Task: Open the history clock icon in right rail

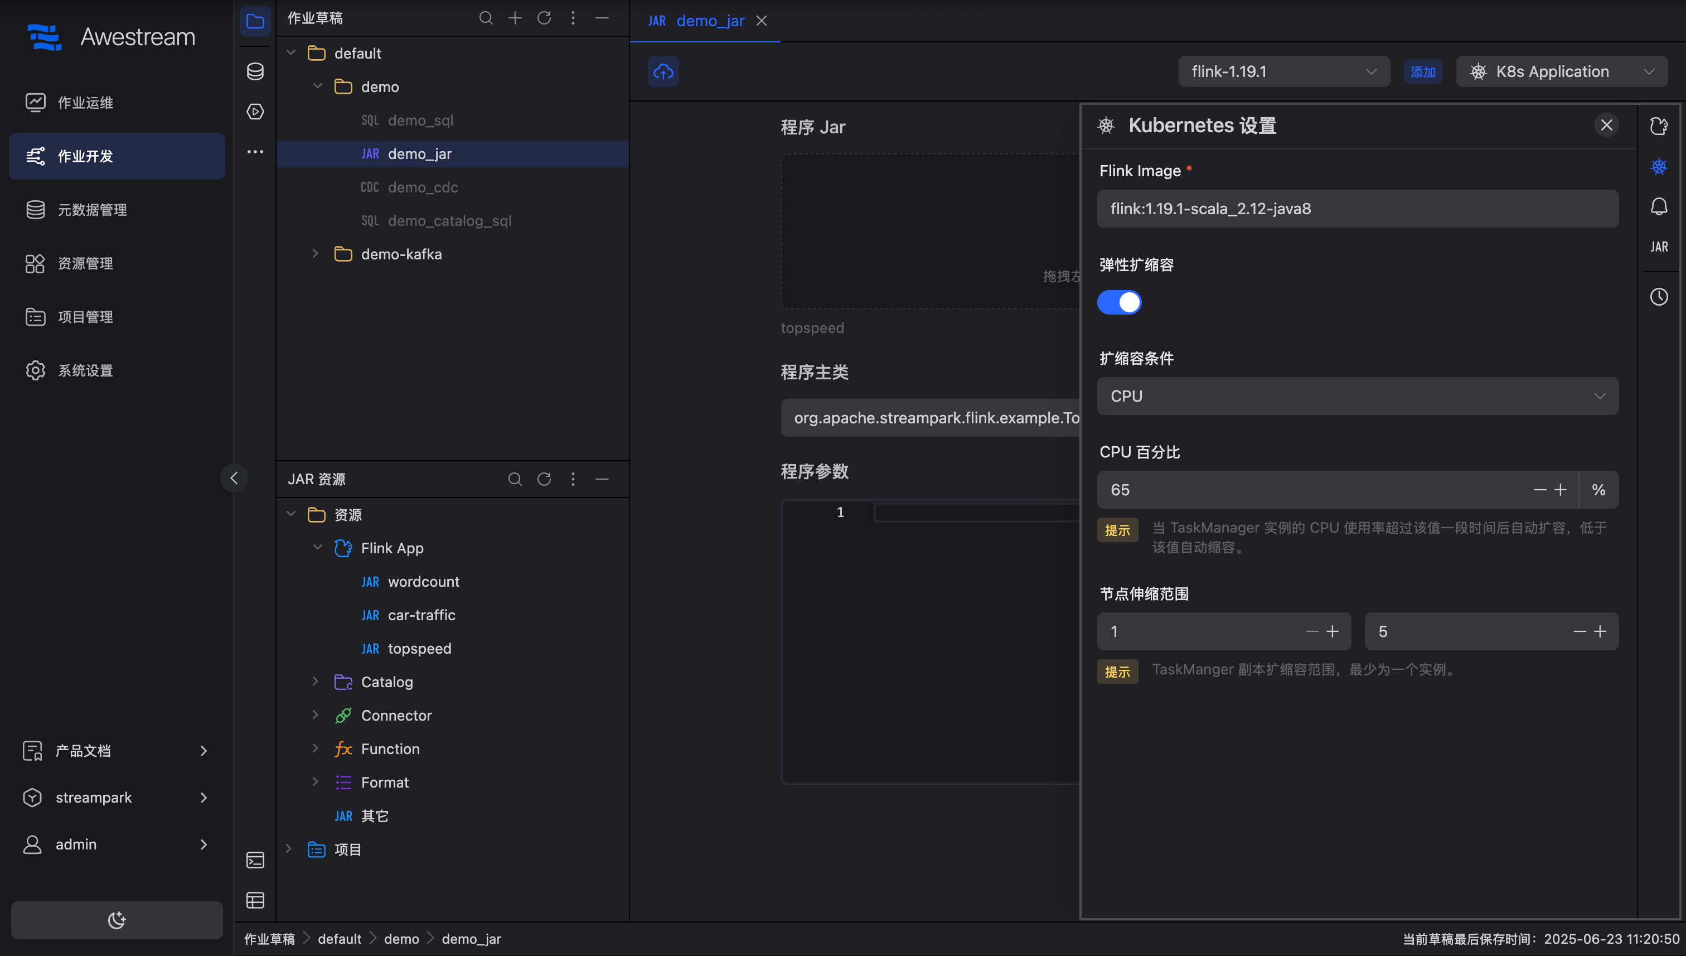Action: tap(1659, 297)
